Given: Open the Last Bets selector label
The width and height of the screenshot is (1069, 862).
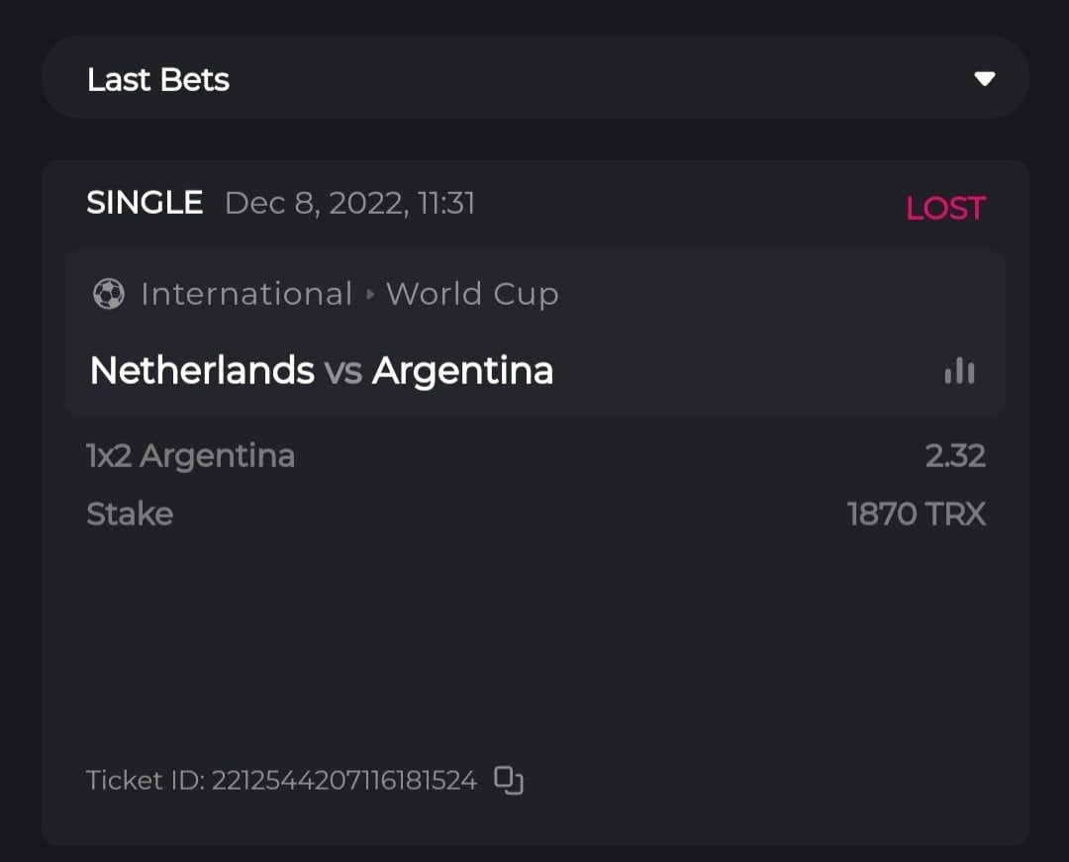Looking at the screenshot, I should click(158, 79).
